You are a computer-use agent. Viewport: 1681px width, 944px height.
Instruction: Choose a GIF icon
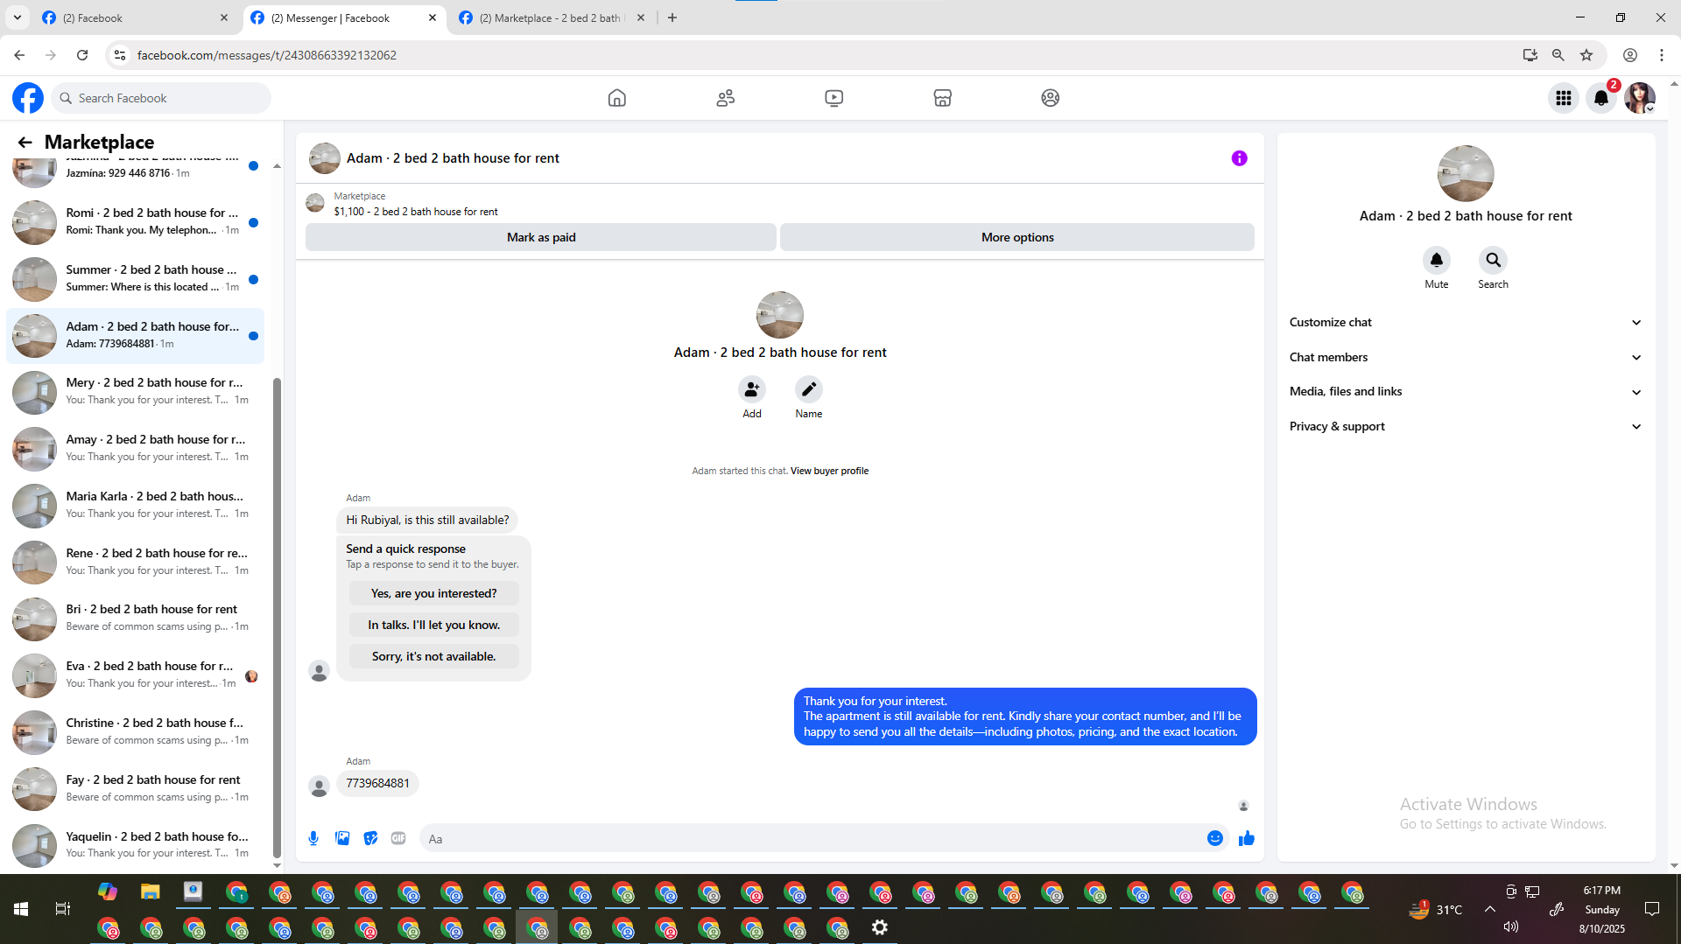pos(398,838)
